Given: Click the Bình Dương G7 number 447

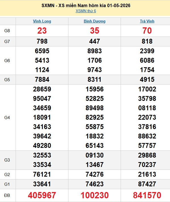Looking at the screenshot, I should [95, 41].
